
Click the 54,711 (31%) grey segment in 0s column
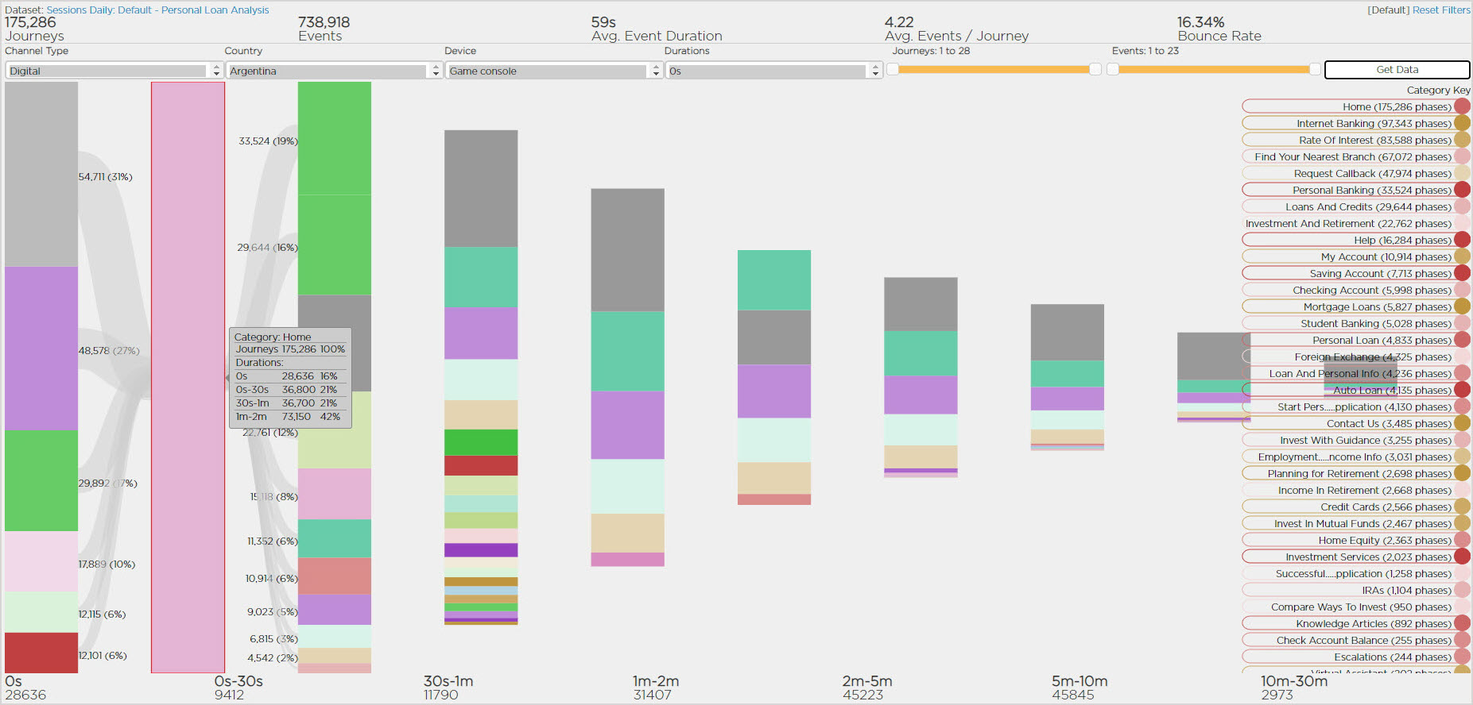[41, 174]
